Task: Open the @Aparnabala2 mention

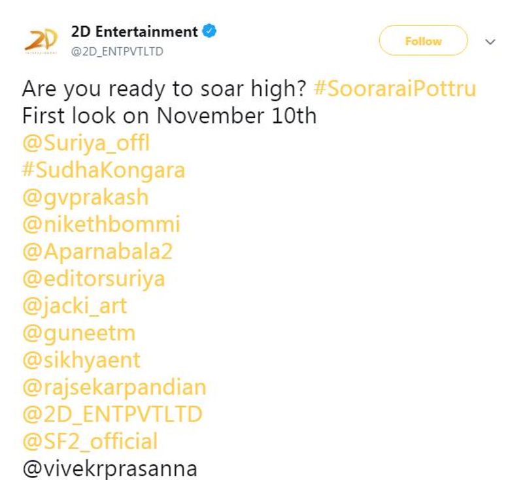Action: click(97, 252)
